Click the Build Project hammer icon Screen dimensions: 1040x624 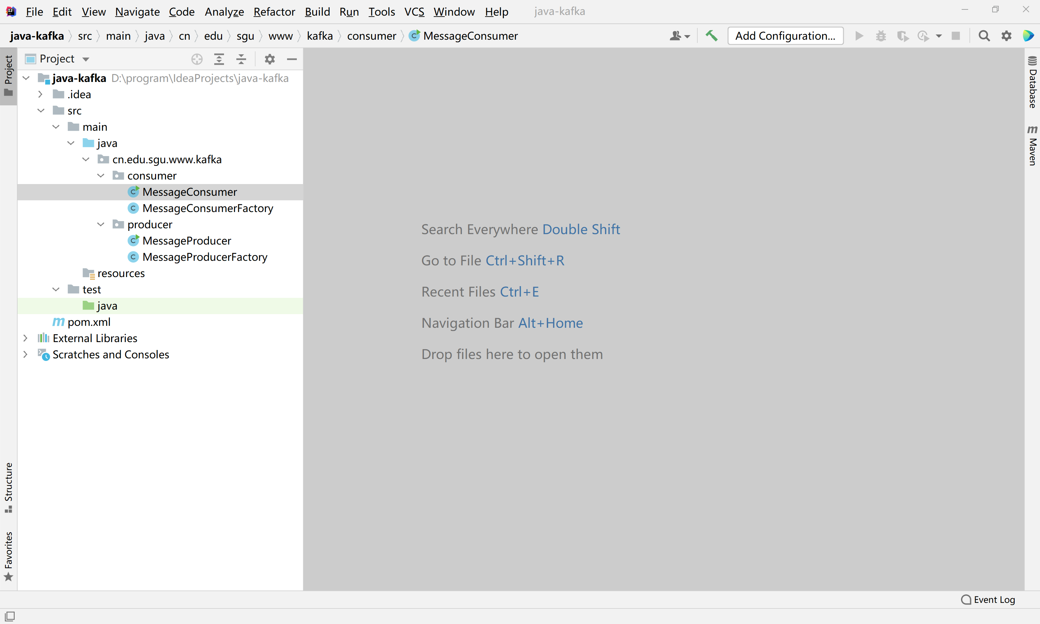pos(711,36)
